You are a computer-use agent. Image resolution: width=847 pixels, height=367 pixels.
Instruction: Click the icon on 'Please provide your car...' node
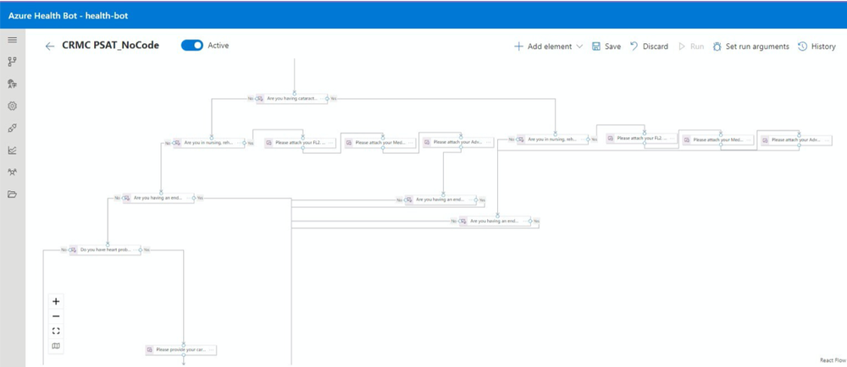150,350
